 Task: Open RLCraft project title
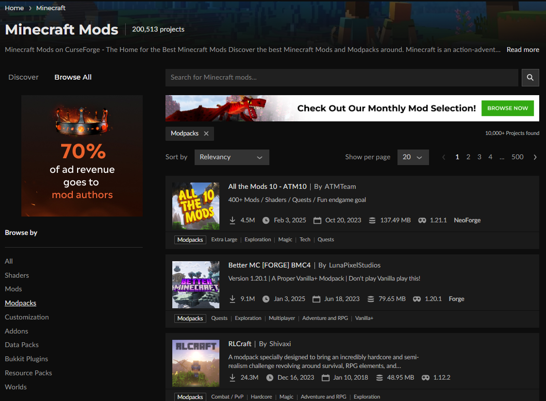click(x=240, y=344)
